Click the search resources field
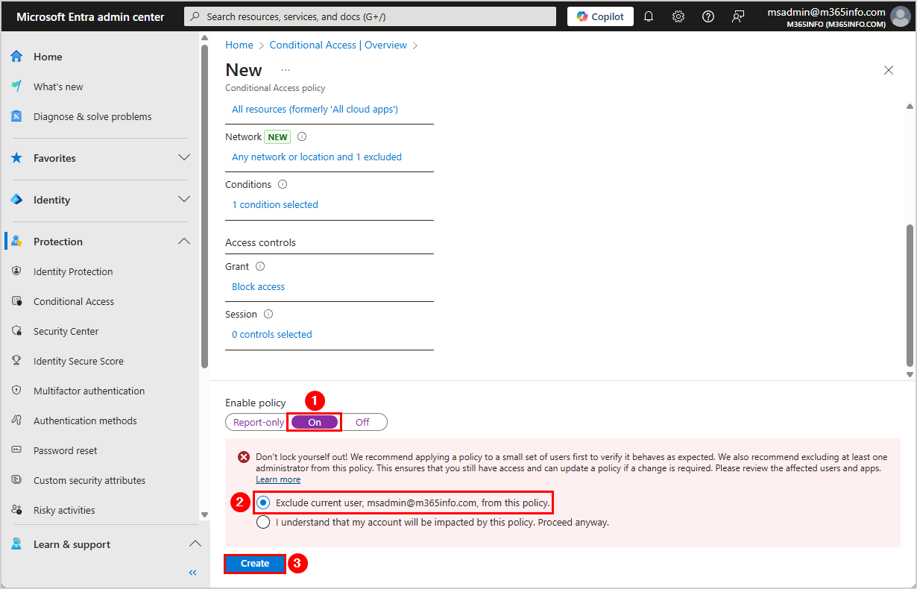This screenshot has height=589, width=917. 371,16
